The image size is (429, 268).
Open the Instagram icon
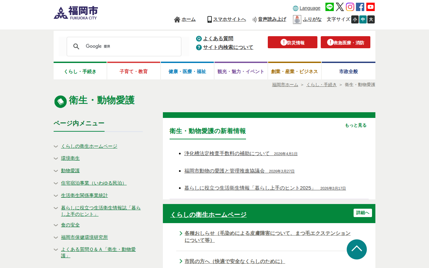[350, 7]
